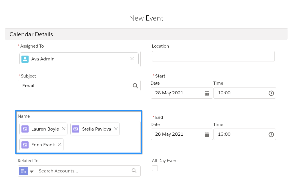
Task: Open the End time clock picker
Action: [271, 134]
